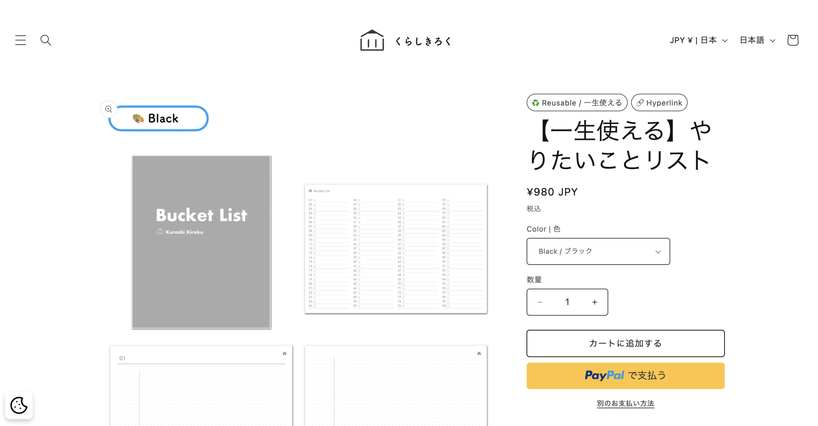Screen dimensions: 818x426
Task: Open the shopping cart icon
Action: pyautogui.click(x=792, y=40)
